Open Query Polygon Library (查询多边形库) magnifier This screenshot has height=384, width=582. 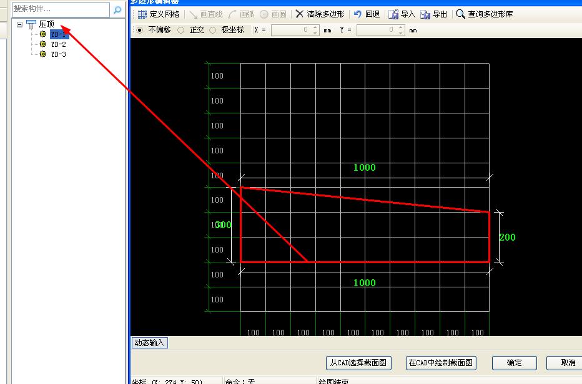coord(460,14)
